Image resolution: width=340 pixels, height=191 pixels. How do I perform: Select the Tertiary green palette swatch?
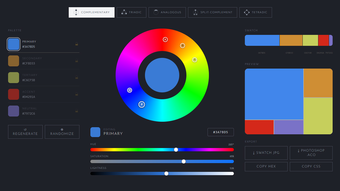point(14,78)
